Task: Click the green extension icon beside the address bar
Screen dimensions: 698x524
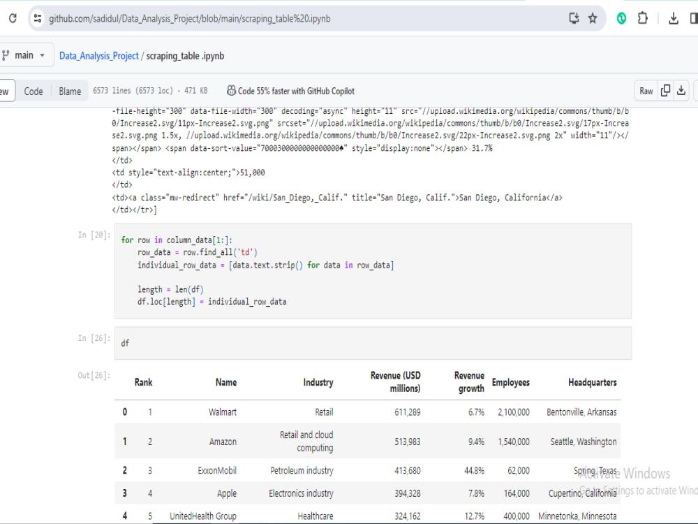Action: pyautogui.click(x=622, y=18)
